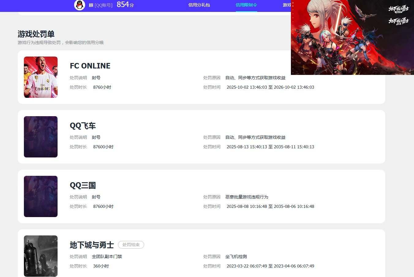
Task: Open the QQ飞车 game cover thumbnail
Action: tap(41, 137)
